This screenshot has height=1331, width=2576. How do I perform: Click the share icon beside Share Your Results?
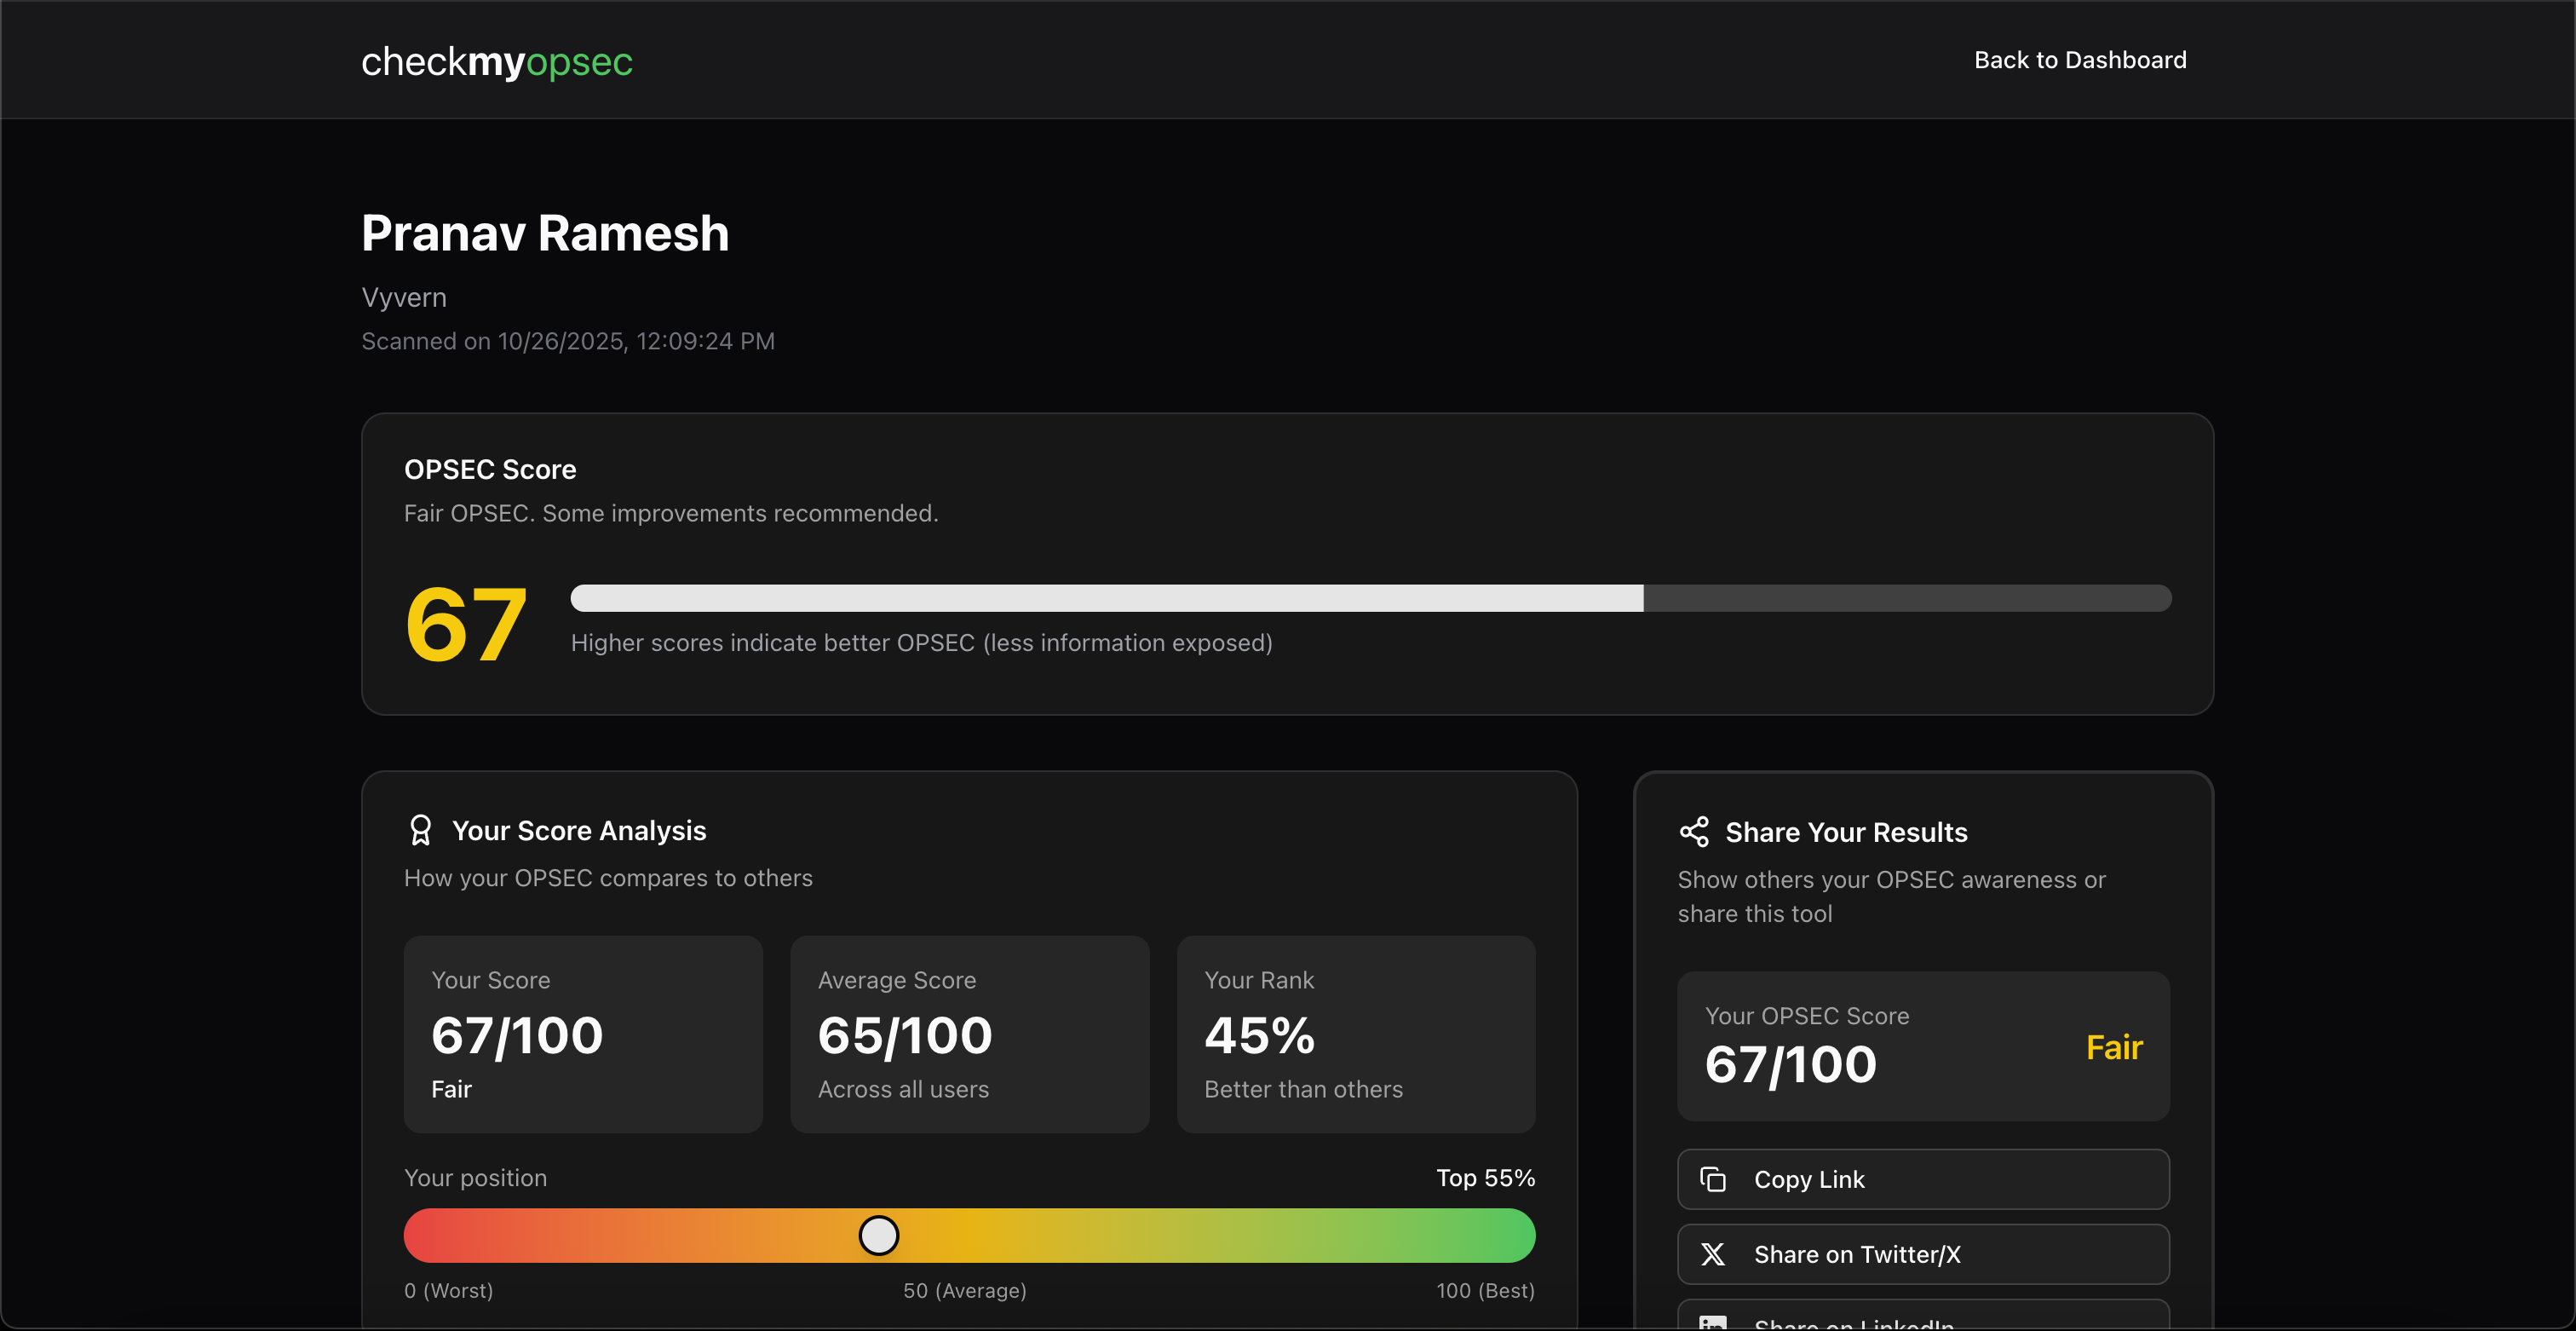pyautogui.click(x=1694, y=832)
